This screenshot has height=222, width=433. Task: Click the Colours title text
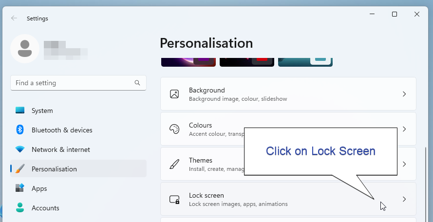click(201, 125)
